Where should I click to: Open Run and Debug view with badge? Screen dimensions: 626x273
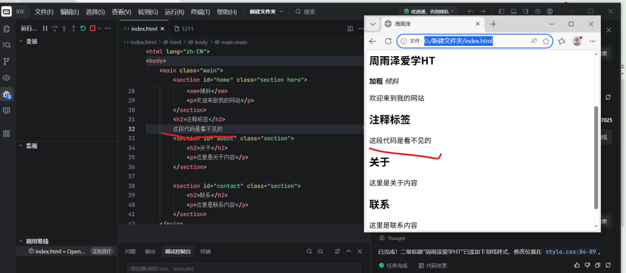pyautogui.click(x=6, y=95)
